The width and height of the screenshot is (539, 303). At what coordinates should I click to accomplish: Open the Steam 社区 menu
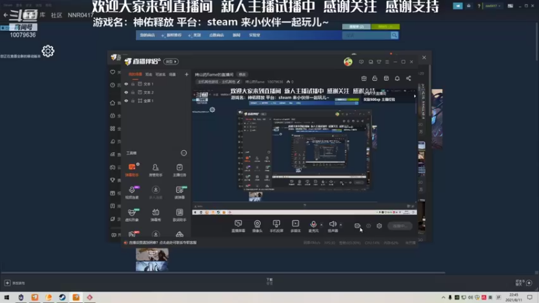pyautogui.click(x=57, y=15)
